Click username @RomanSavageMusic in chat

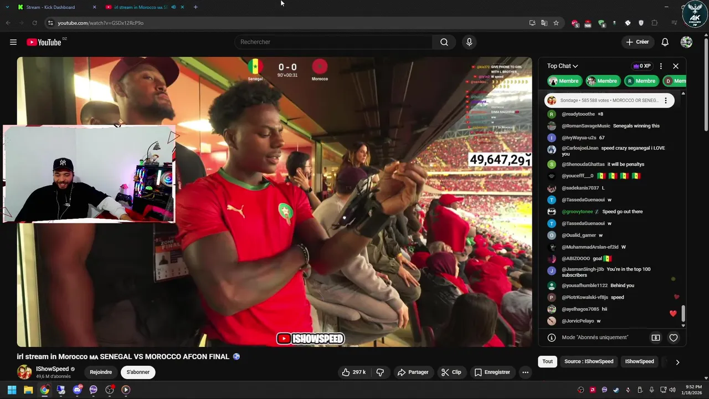point(586,126)
